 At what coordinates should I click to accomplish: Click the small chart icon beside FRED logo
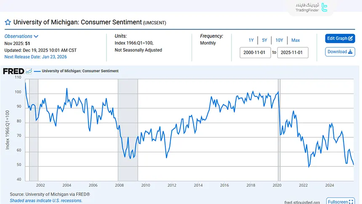click(x=29, y=71)
